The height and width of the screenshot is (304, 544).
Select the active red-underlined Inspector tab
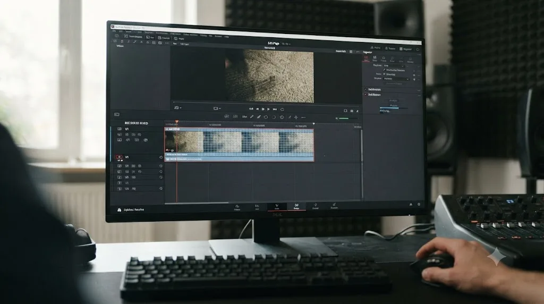(x=366, y=58)
